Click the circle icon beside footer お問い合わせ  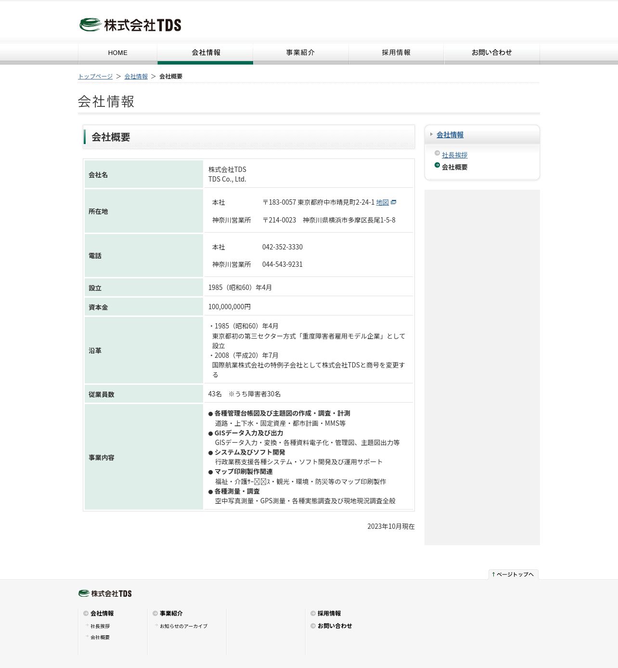pos(313,626)
